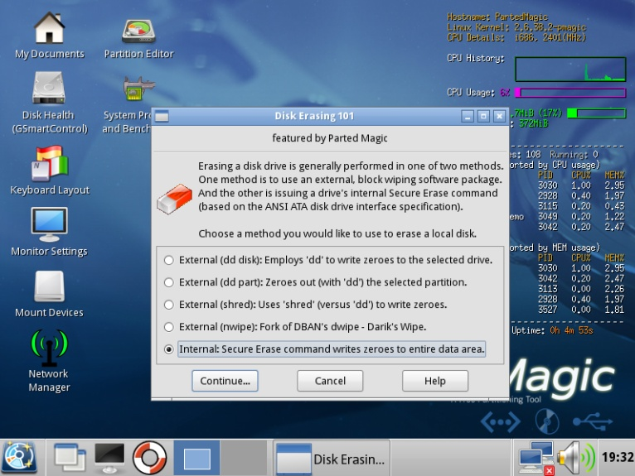The height and width of the screenshot is (476, 635).
Task: Select External (dd part) radio option
Action: tap(169, 282)
